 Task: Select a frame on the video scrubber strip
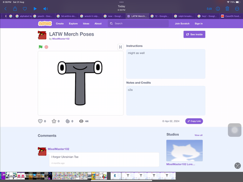pyautogui.click(x=88, y=176)
